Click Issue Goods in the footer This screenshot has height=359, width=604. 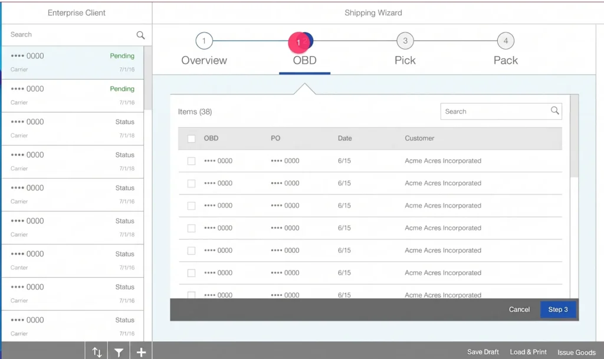tap(576, 352)
